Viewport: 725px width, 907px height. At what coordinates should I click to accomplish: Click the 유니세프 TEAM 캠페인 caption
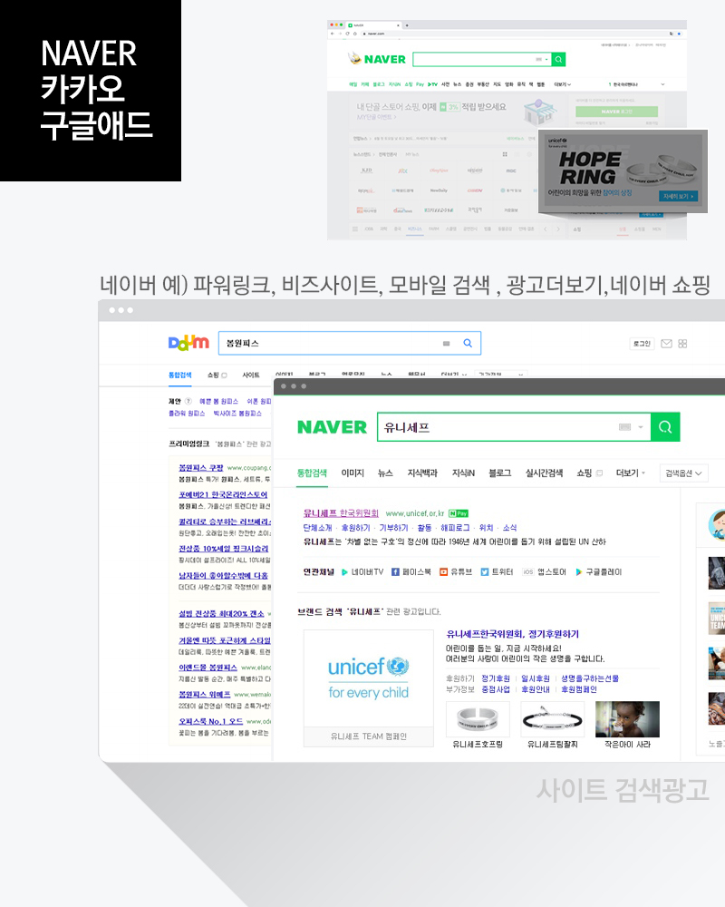368,736
